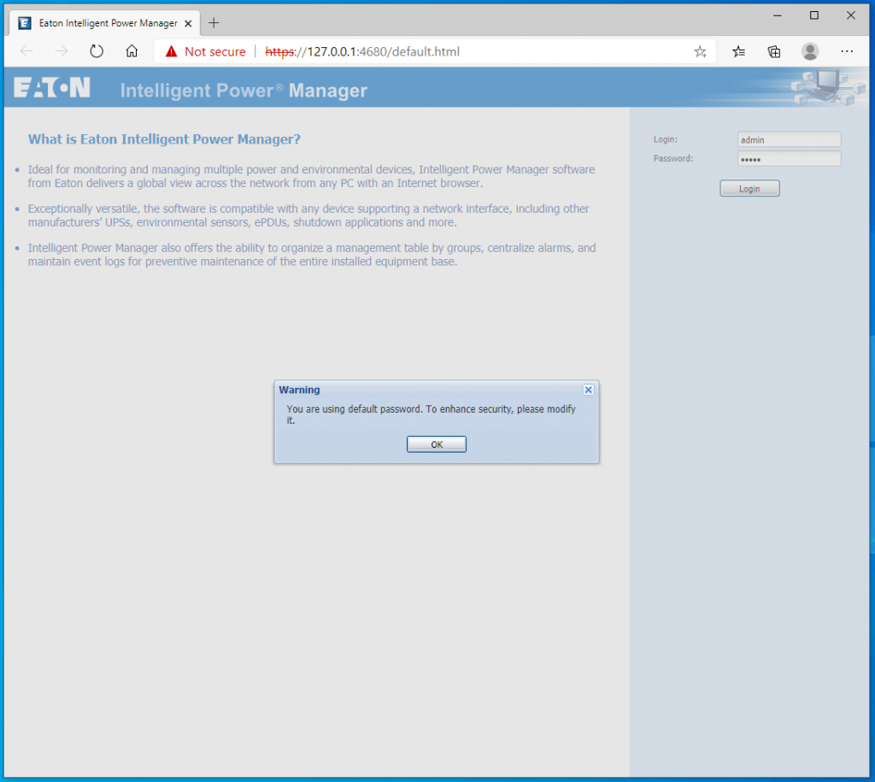Open a new browser tab
This screenshot has width=875, height=782.
(214, 23)
